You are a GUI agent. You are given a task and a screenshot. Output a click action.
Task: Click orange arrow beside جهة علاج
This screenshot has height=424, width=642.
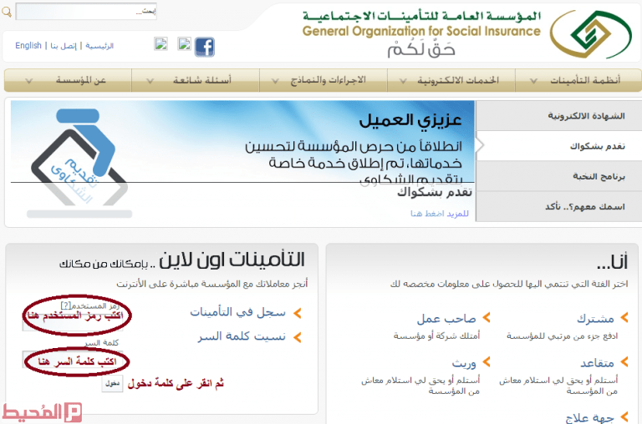624,417
